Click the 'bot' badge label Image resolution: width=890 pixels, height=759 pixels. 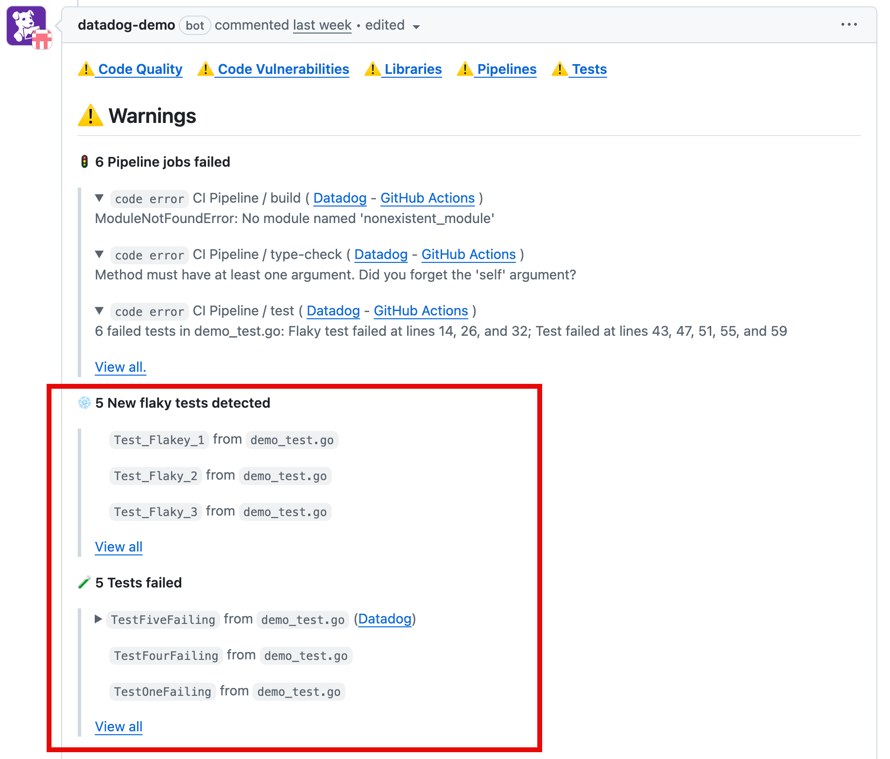[x=195, y=25]
